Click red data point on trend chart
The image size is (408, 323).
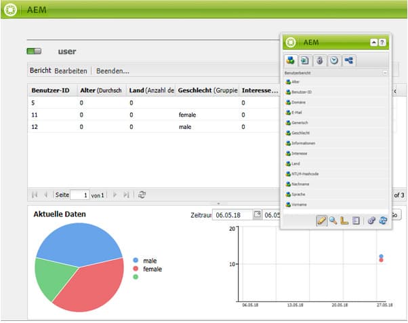coord(381,260)
